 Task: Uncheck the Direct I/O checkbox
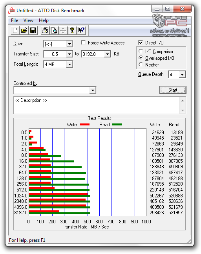coord(141,42)
